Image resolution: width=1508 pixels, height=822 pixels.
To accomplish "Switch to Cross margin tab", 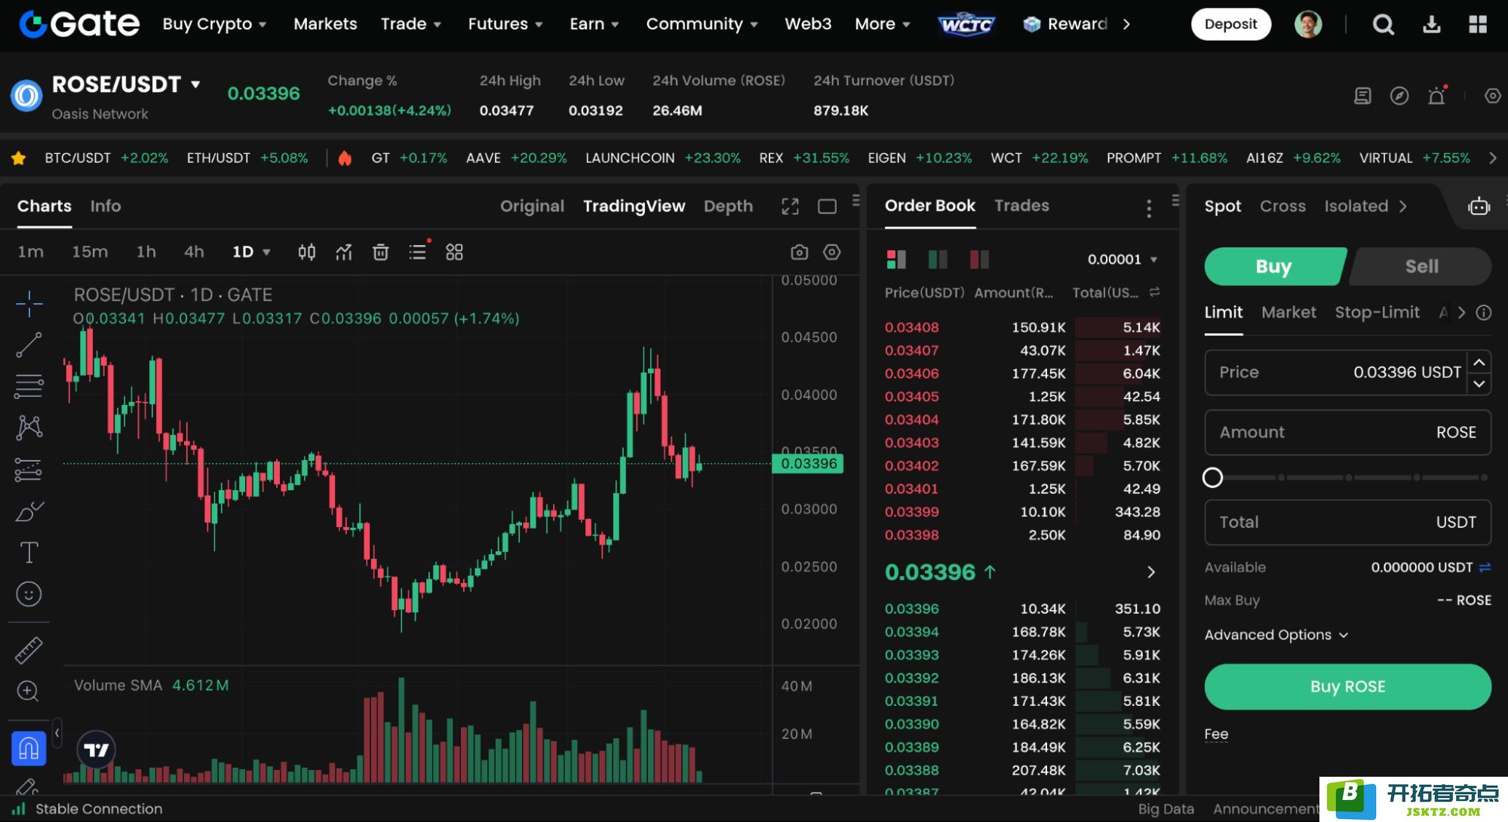I will tap(1282, 206).
